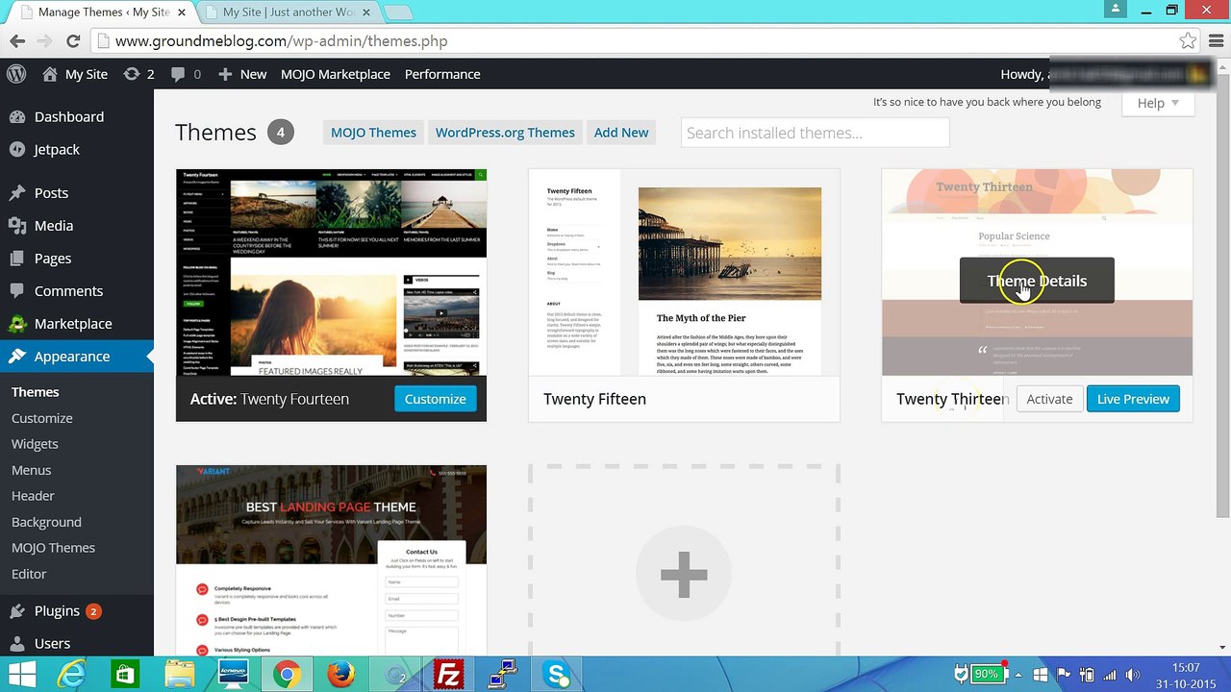The height and width of the screenshot is (692, 1231).
Task: Open MOJO Themes in the sidebar submenu
Action: pos(53,548)
